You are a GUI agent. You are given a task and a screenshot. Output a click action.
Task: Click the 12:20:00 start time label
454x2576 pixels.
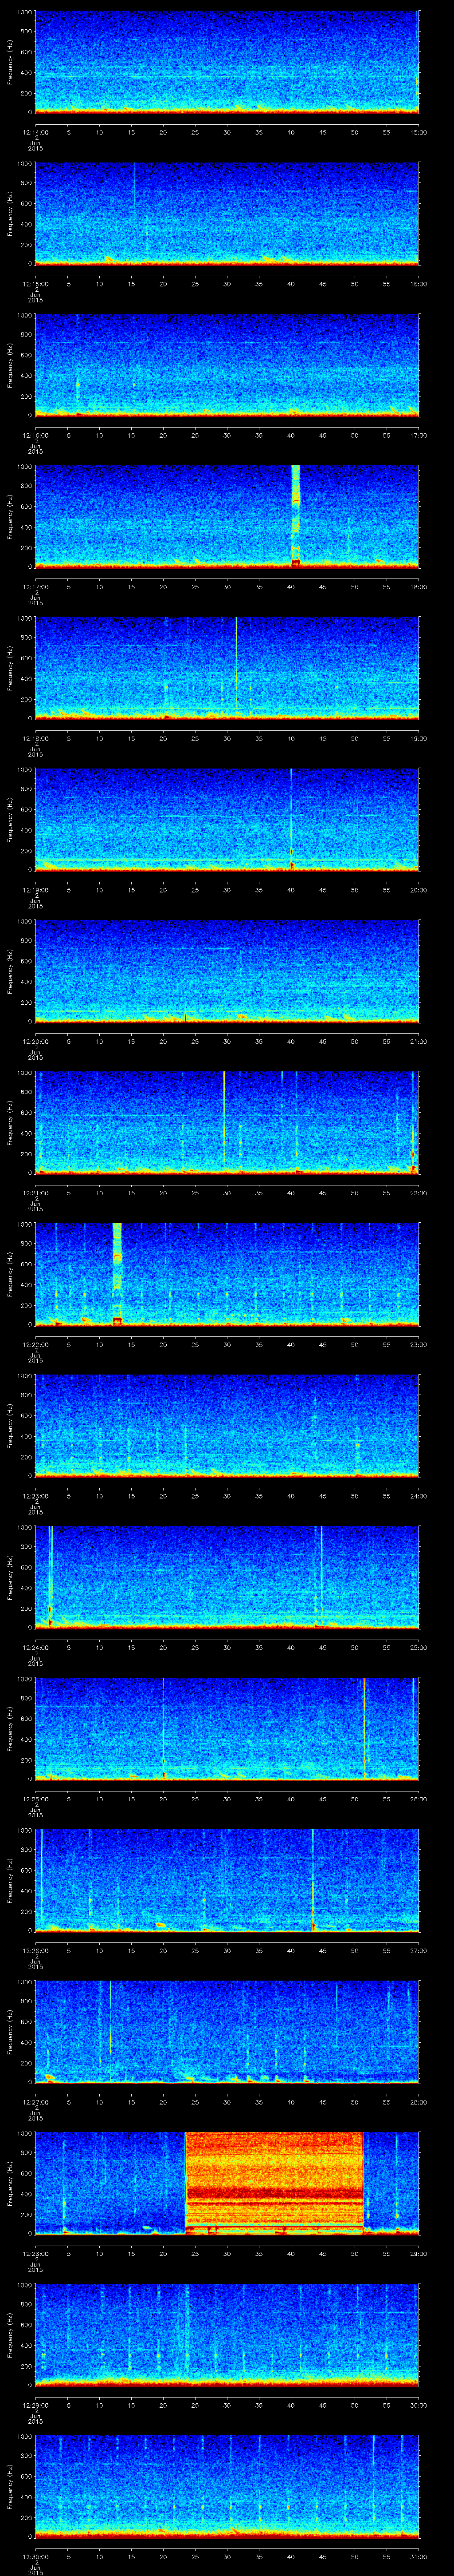tap(35, 1041)
